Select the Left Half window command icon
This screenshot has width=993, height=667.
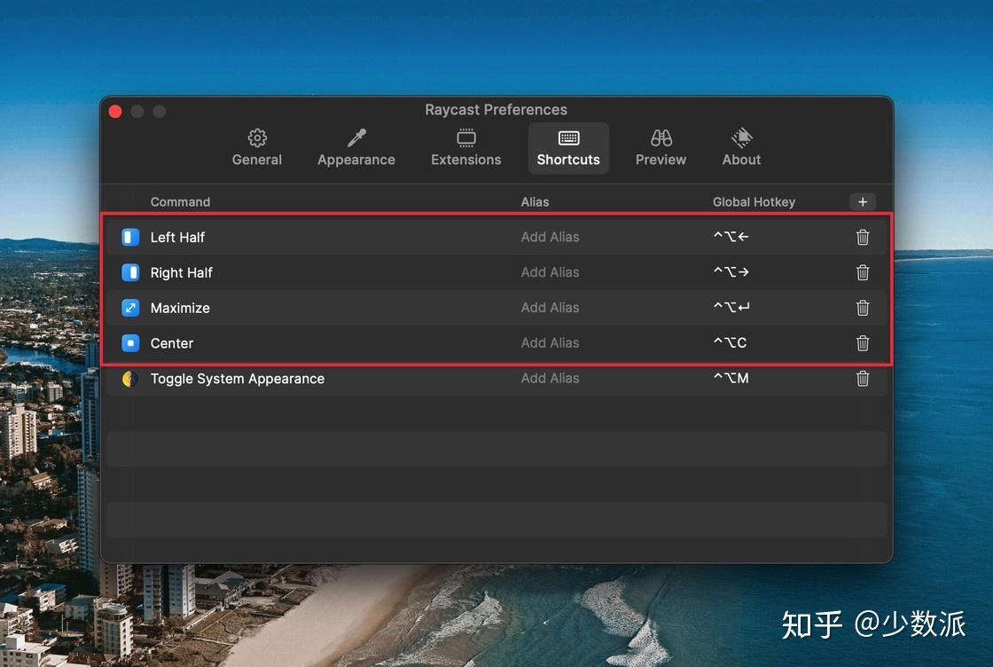click(129, 237)
